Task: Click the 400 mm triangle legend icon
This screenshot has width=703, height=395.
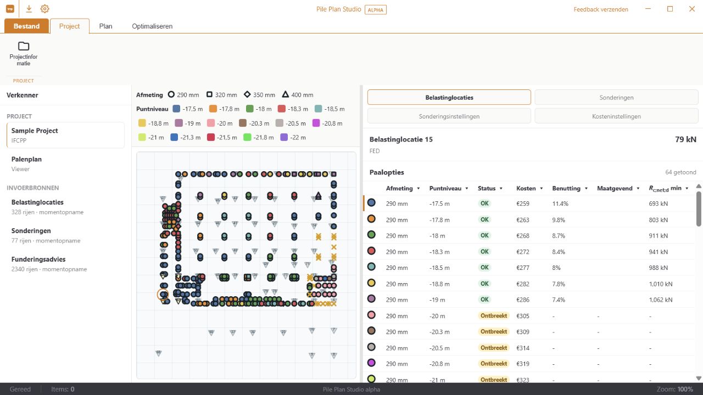Action: (x=286, y=95)
